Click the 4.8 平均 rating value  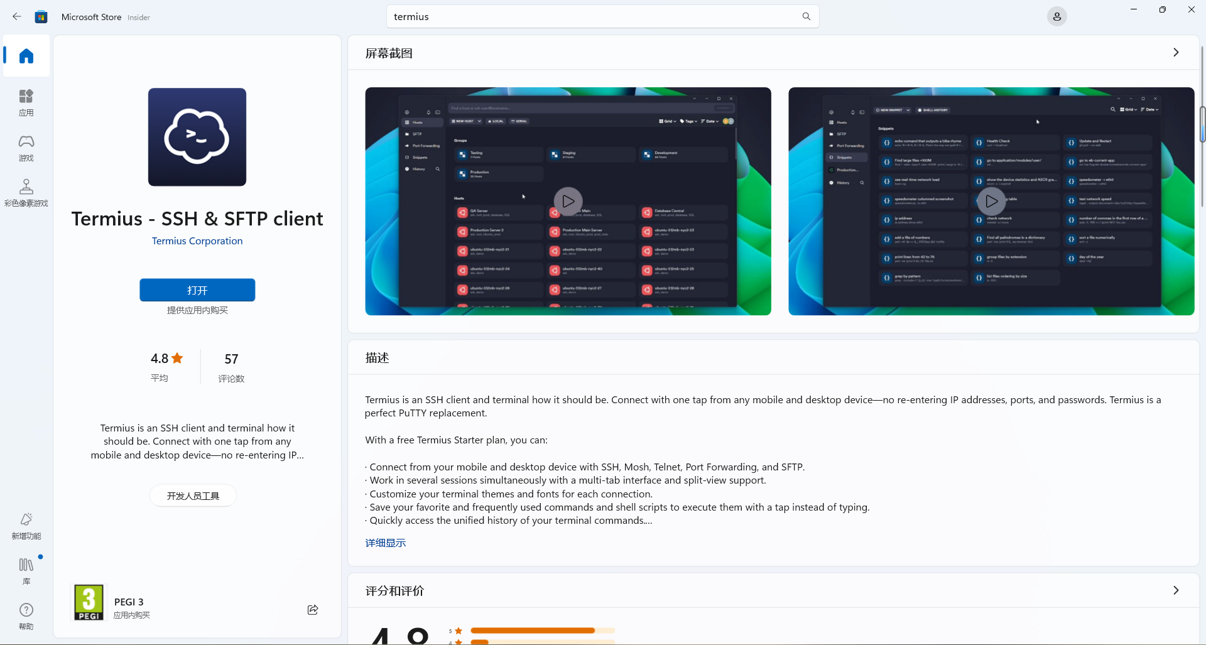tap(166, 367)
